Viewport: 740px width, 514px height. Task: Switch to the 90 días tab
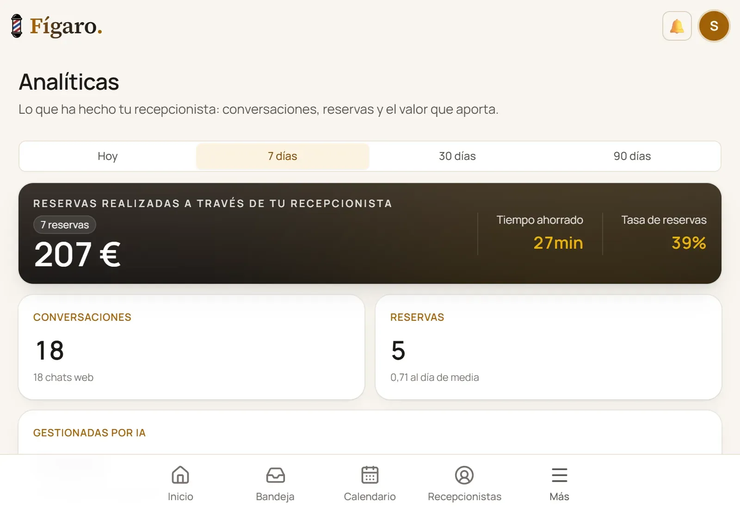[x=632, y=156]
